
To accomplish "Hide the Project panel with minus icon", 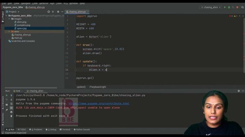I will pos(62,12).
